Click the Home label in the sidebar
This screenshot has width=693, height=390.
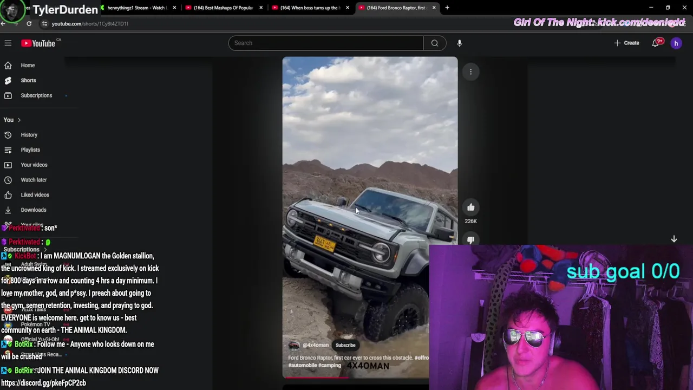tap(28, 66)
